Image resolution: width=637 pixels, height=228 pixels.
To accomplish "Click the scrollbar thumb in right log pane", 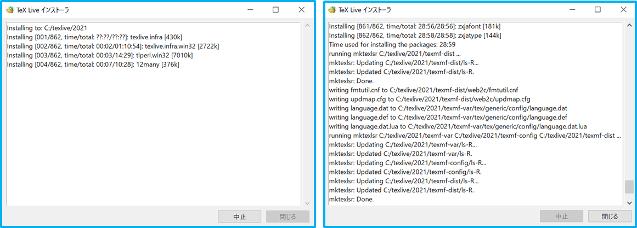I will [x=629, y=187].
